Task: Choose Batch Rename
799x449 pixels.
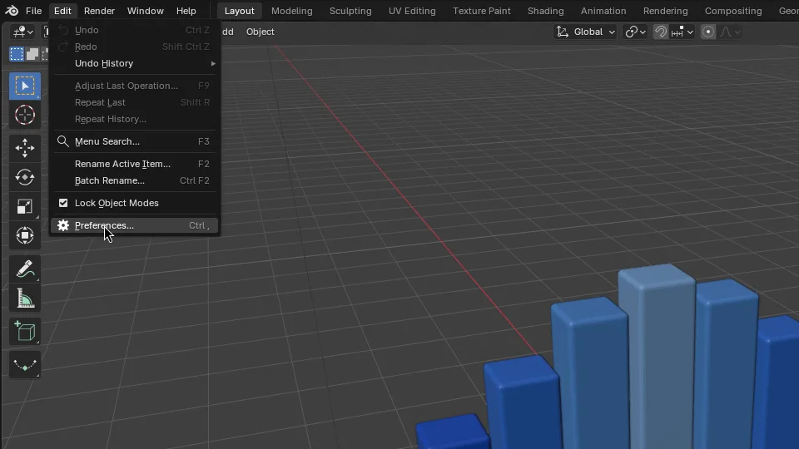Action: [135, 180]
